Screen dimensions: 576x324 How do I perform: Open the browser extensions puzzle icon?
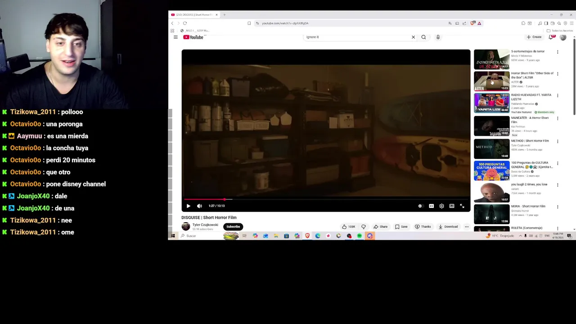(523, 23)
